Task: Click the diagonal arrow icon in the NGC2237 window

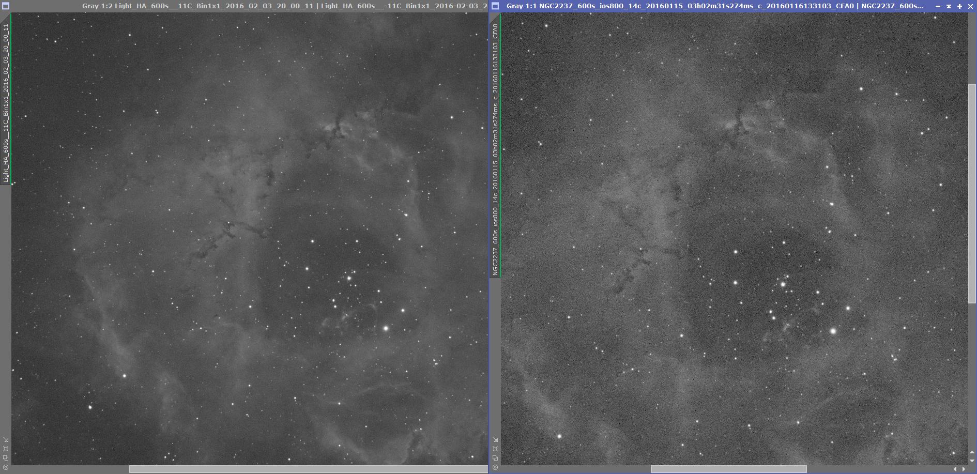Action: (495, 440)
